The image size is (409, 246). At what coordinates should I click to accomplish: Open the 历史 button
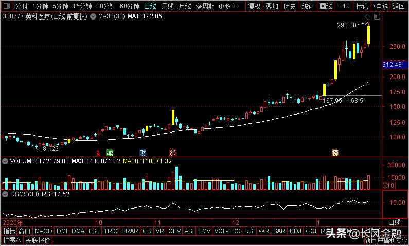coord(290,6)
